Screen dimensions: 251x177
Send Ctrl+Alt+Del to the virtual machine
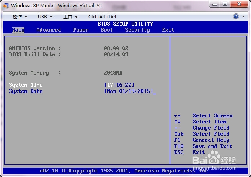(102, 16)
